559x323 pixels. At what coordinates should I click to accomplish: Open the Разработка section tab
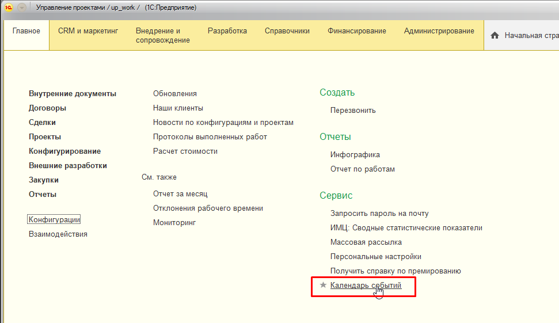point(227,31)
